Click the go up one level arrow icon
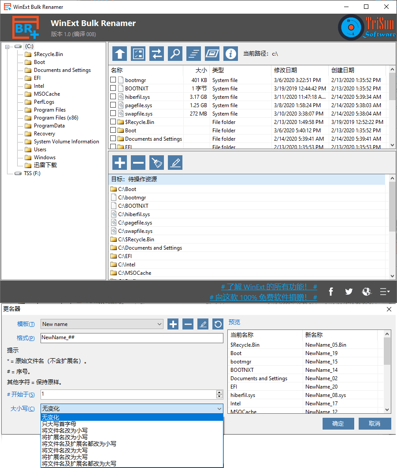Screen dimensions: 397x468 click(120, 54)
